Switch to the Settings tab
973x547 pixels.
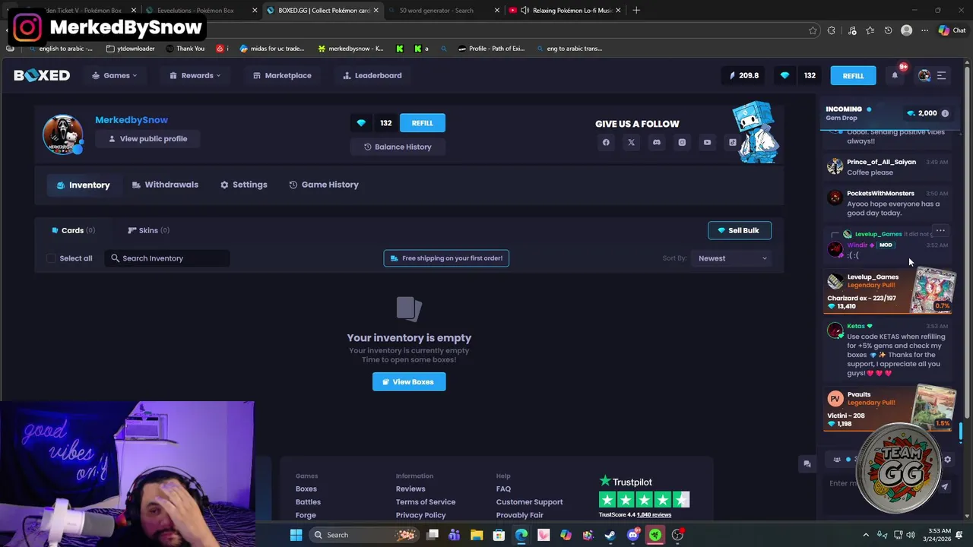(244, 185)
